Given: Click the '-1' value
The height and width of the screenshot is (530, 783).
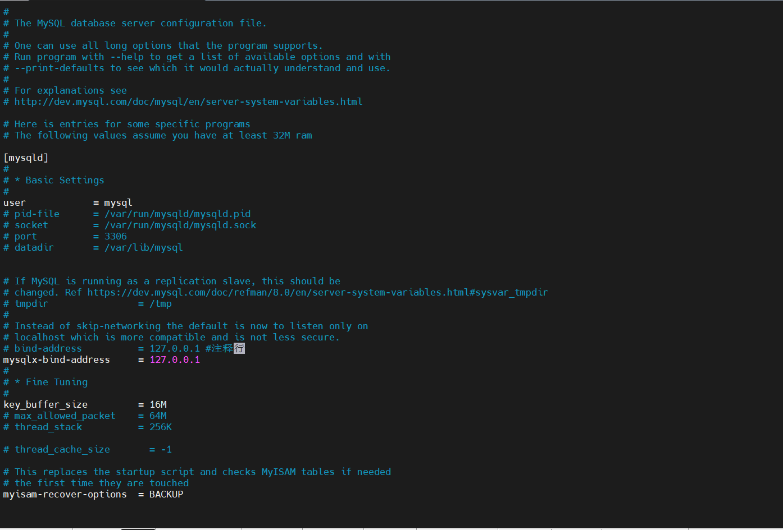Looking at the screenshot, I should [166, 449].
